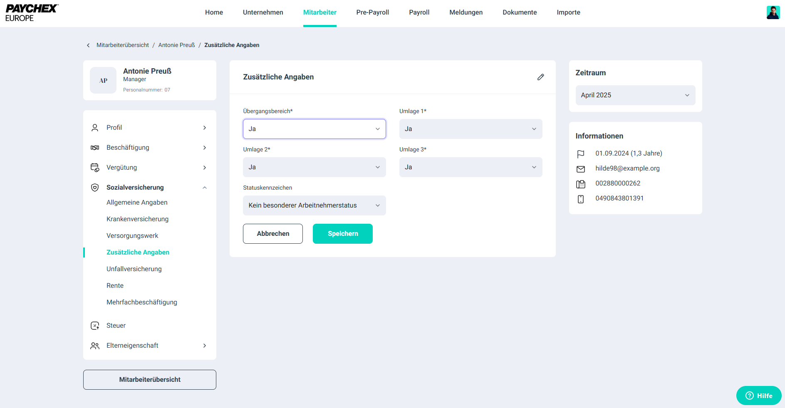Click the Sozialversicherung shield icon
This screenshot has height=408, width=785.
[95, 188]
